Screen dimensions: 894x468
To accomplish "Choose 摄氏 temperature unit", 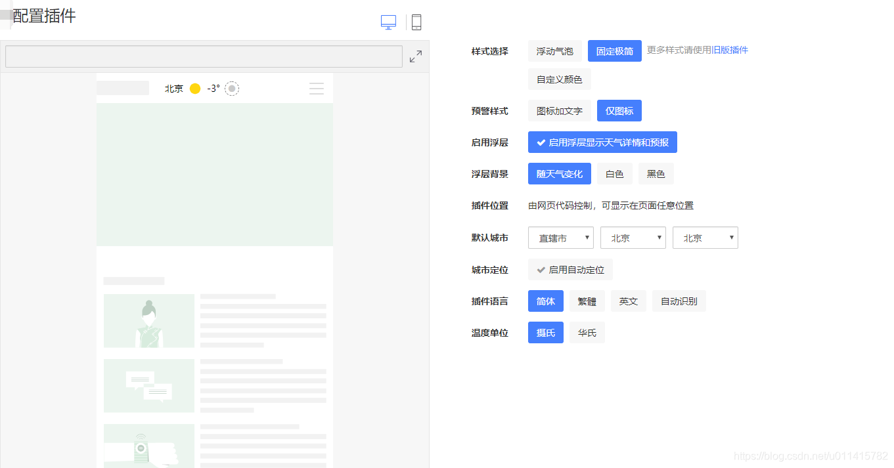I will click(x=546, y=333).
